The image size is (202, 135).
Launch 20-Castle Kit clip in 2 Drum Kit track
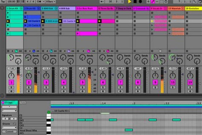click(25, 25)
